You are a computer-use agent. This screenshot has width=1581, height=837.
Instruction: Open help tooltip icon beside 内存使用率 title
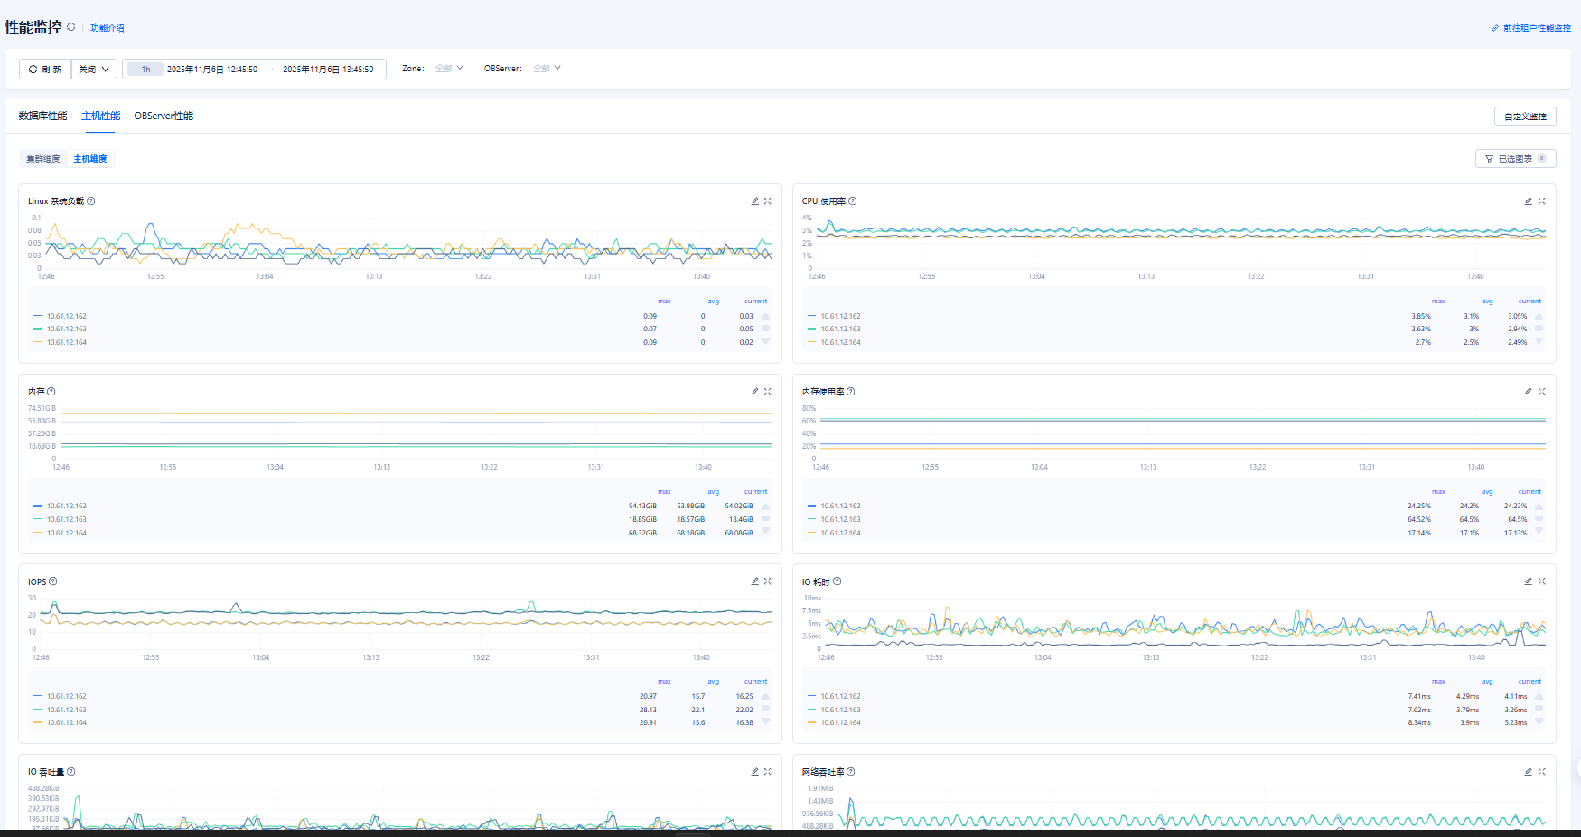(850, 392)
